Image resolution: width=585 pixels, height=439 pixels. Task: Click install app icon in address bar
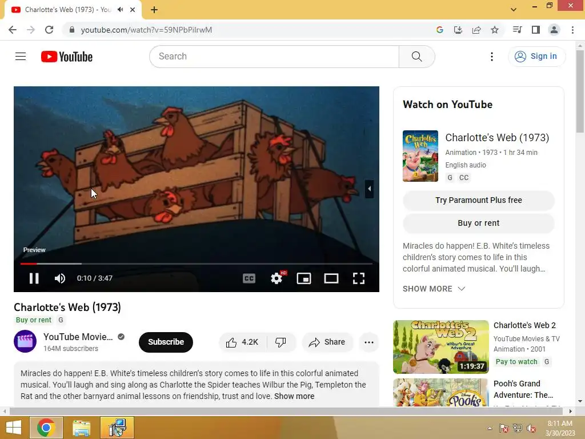(458, 30)
